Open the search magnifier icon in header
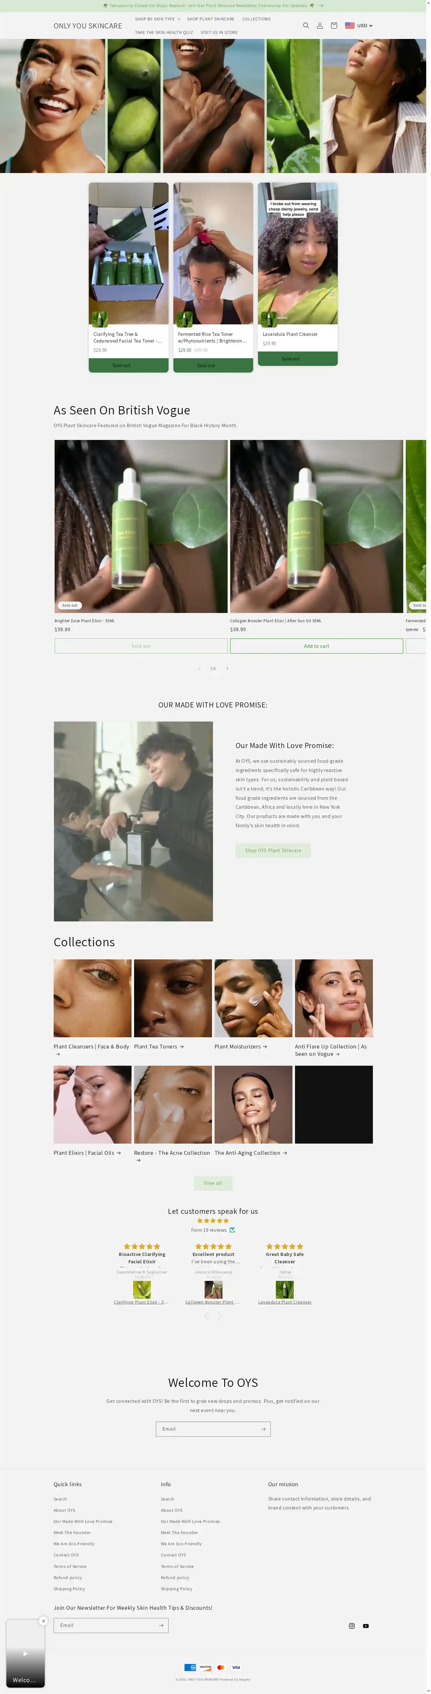The image size is (431, 1694). tap(305, 26)
